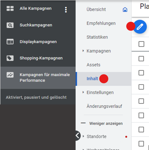The image size is (149, 150).
Task: Open the Änderungsverlauf page
Action: (104, 106)
